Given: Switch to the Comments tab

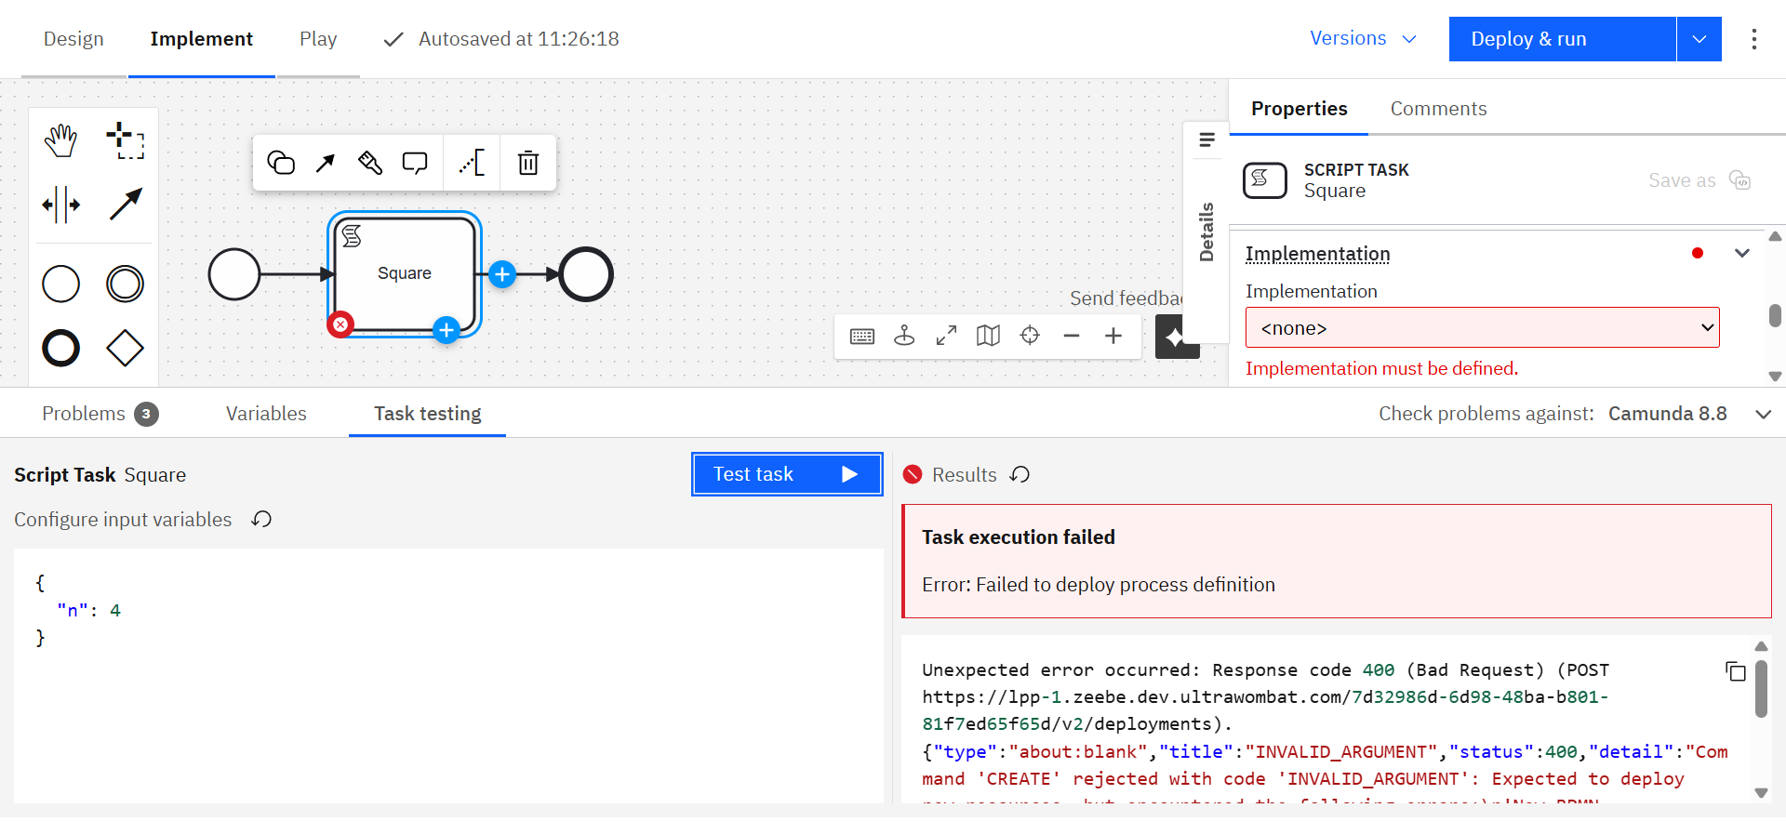Looking at the screenshot, I should (x=1438, y=109).
